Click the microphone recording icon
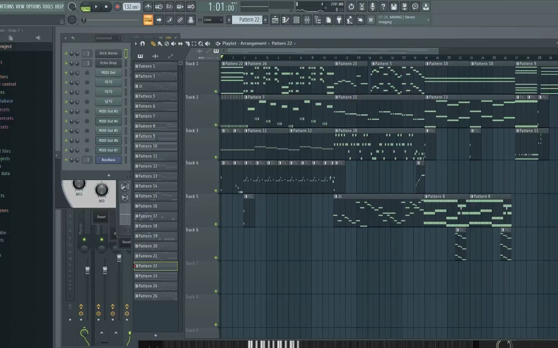 pos(372,6)
